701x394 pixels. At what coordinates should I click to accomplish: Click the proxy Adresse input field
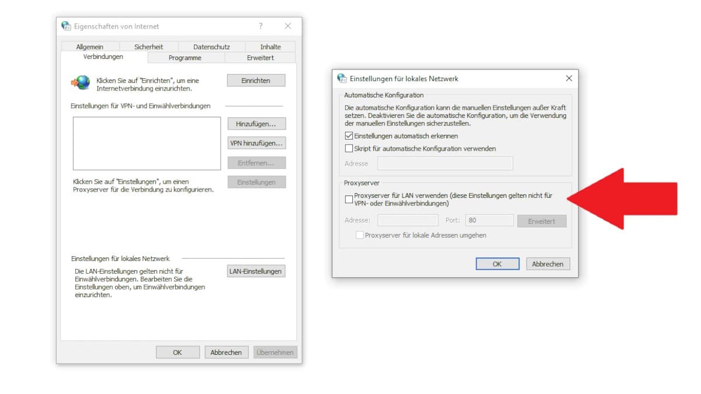point(408,220)
